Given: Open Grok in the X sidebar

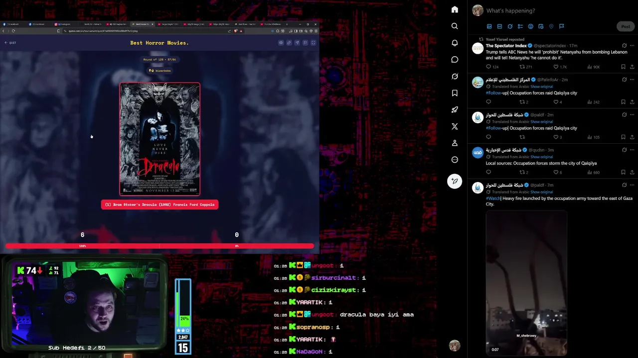Looking at the screenshot, I should [455, 77].
